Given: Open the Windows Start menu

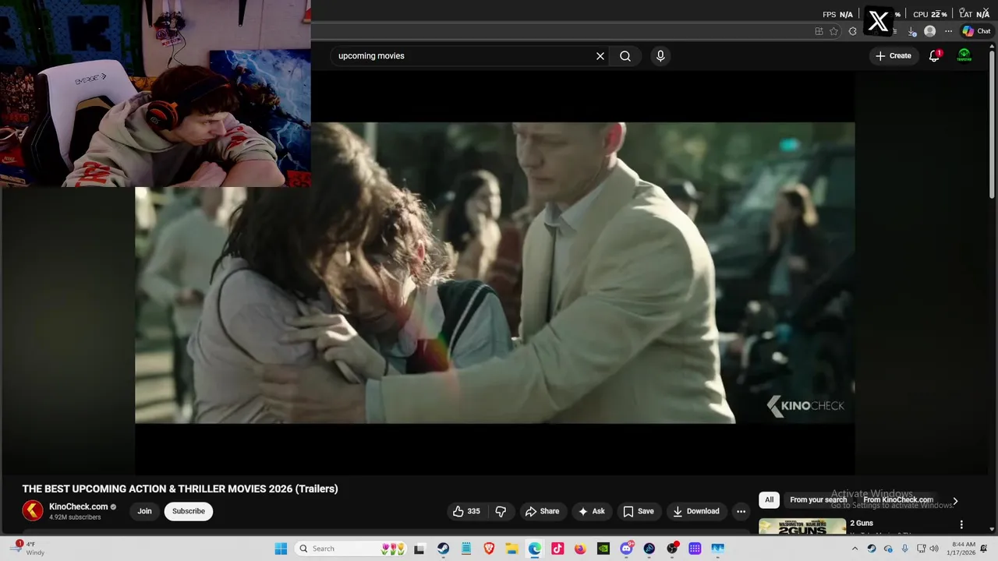Looking at the screenshot, I should 281,549.
